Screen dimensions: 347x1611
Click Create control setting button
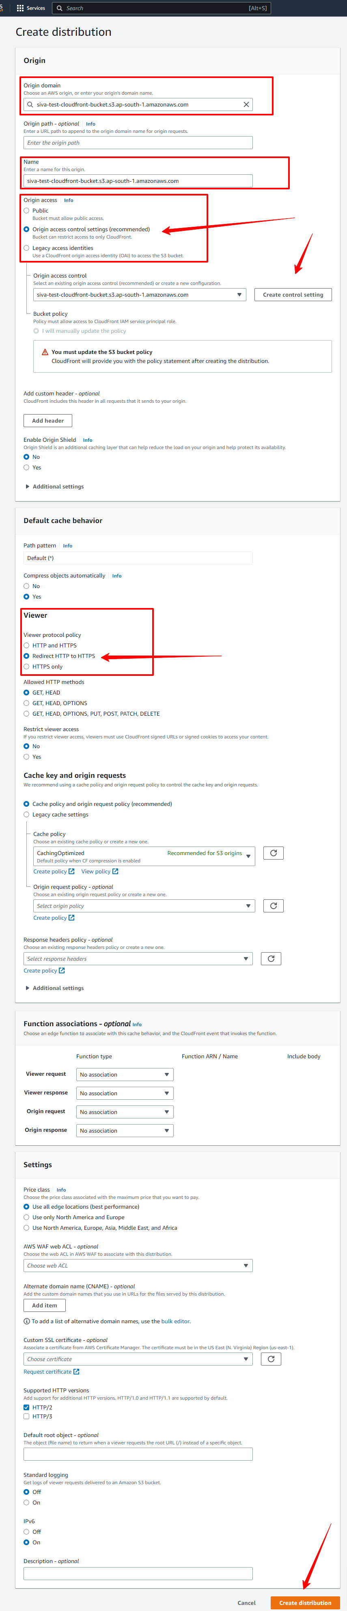[293, 295]
